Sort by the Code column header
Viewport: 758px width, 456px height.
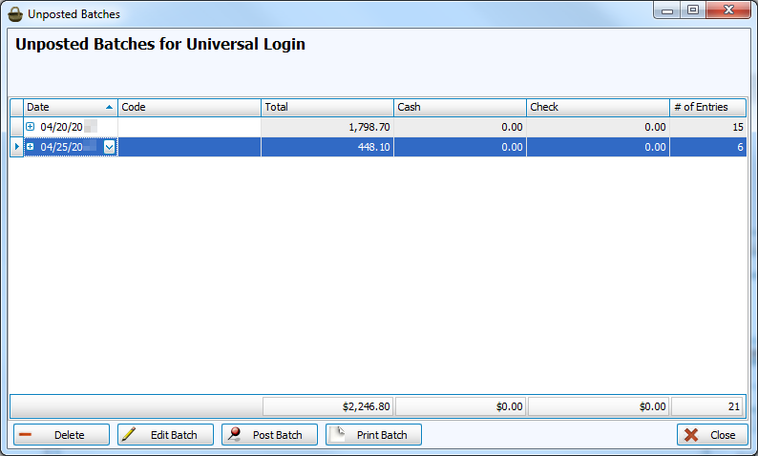click(x=189, y=108)
